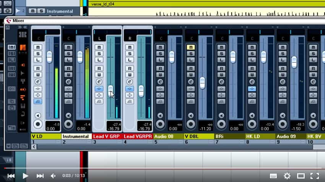Mute Instrumental track in project window
The width and height of the screenshot is (325, 182).
click(32, 11)
